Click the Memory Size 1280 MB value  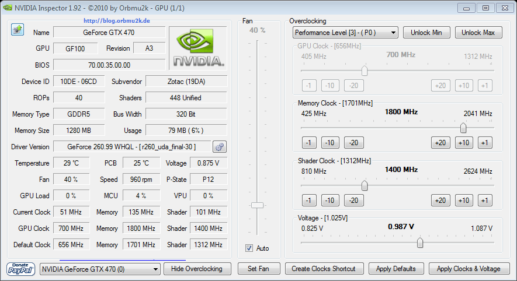pyautogui.click(x=79, y=131)
